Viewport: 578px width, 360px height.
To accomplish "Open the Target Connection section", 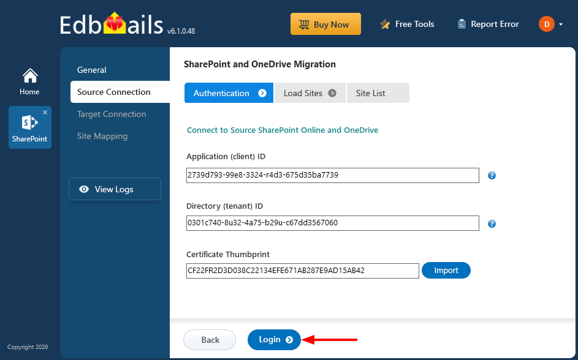I will (x=112, y=114).
